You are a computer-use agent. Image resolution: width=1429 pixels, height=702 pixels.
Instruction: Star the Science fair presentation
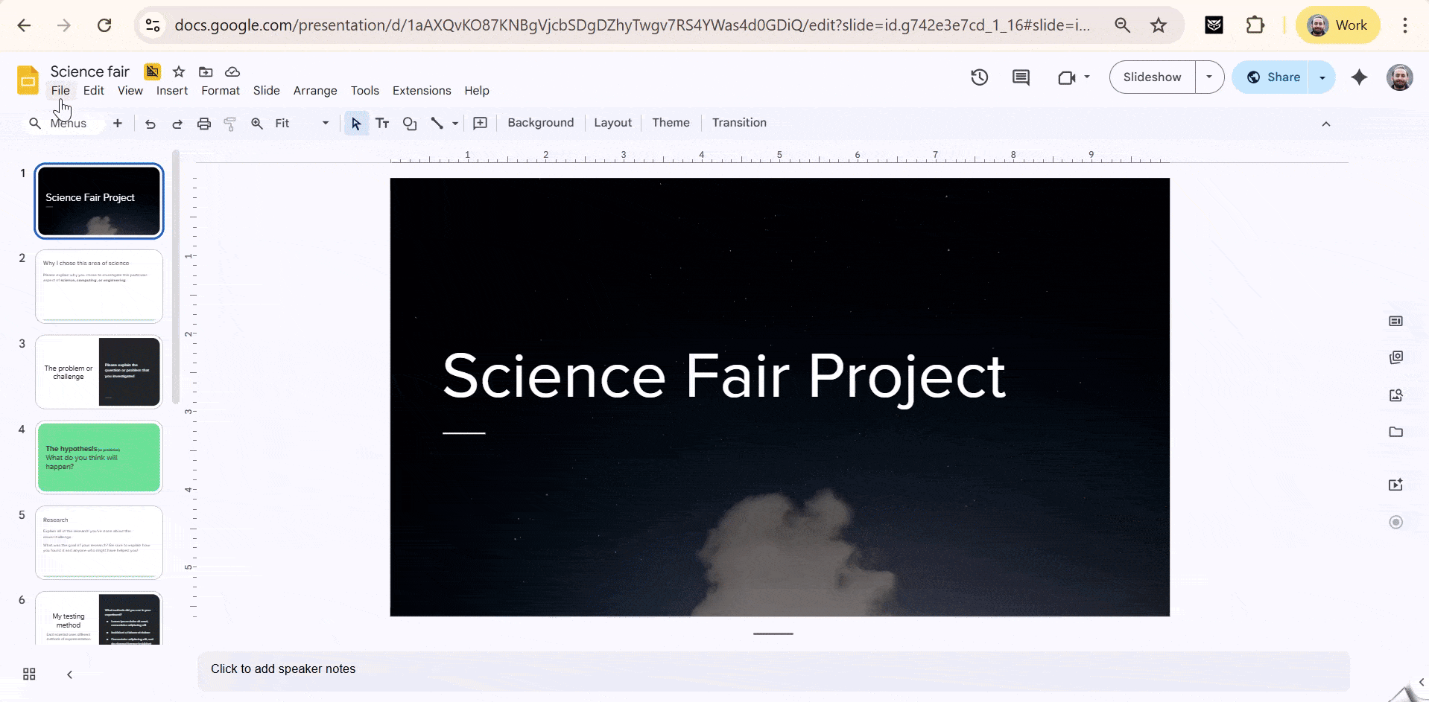(178, 71)
